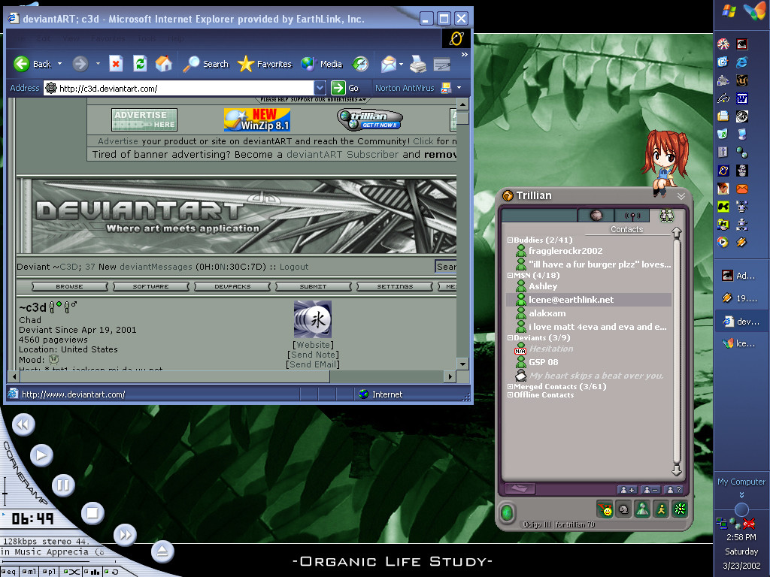Screen dimensions: 770x577
Task: Collapse the MSN group in Trillian
Action: coord(510,275)
